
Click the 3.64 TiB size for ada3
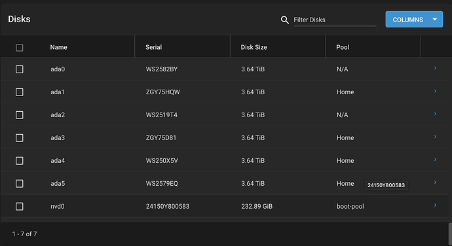tap(253, 137)
